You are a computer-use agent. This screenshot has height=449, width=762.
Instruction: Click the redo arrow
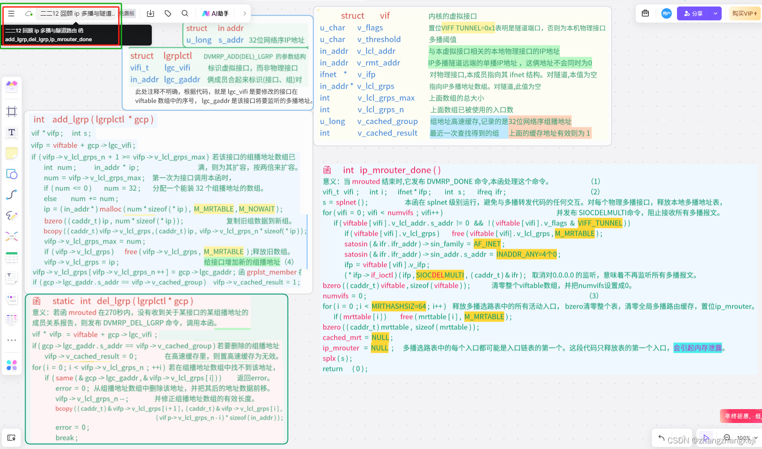684,438
